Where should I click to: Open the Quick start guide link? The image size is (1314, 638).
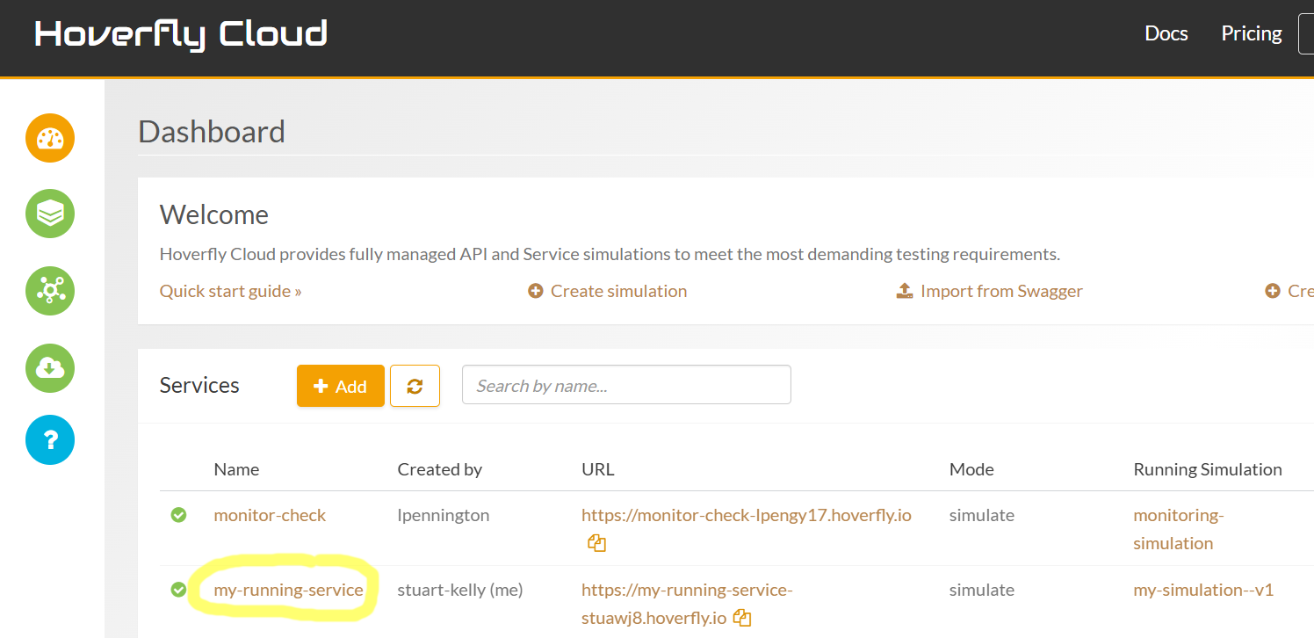pyautogui.click(x=230, y=291)
